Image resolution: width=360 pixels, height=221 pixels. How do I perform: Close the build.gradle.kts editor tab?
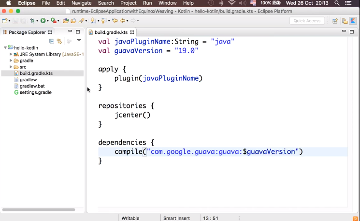click(x=132, y=32)
